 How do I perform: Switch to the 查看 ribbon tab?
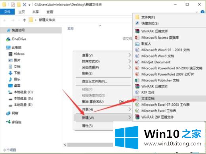pos(50,12)
